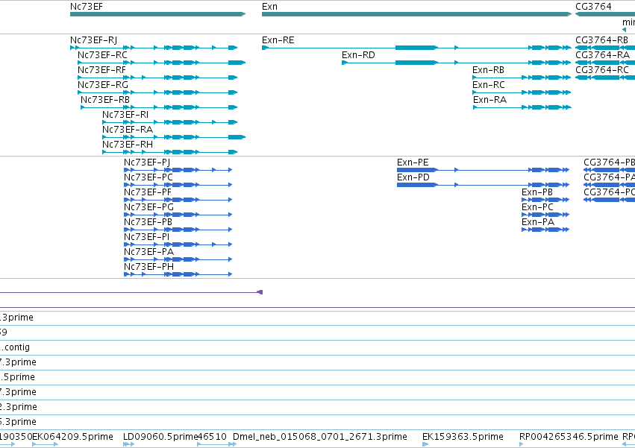The image size is (635, 448).
Task: Click the Exn-RA transcript label
Action: 489,100
